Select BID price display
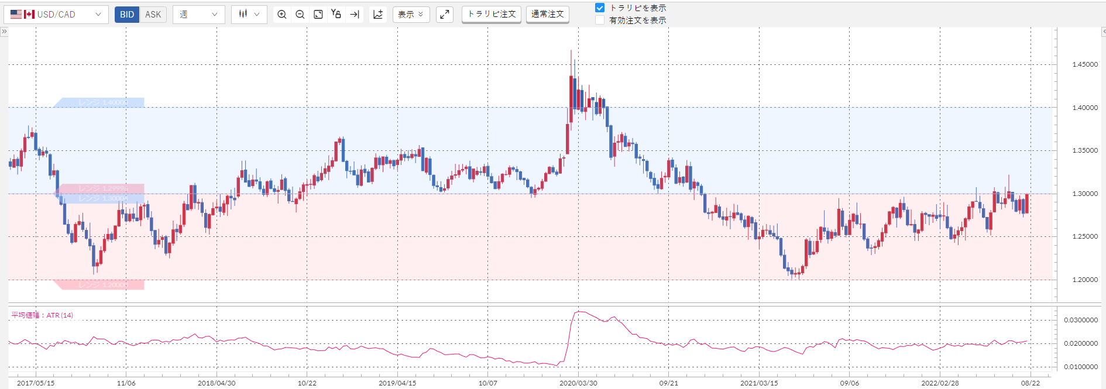1106x389 pixels. 127,15
